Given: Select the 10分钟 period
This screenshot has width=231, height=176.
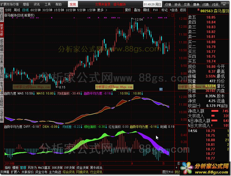Looking at the screenshot, I should (x=71, y=10).
